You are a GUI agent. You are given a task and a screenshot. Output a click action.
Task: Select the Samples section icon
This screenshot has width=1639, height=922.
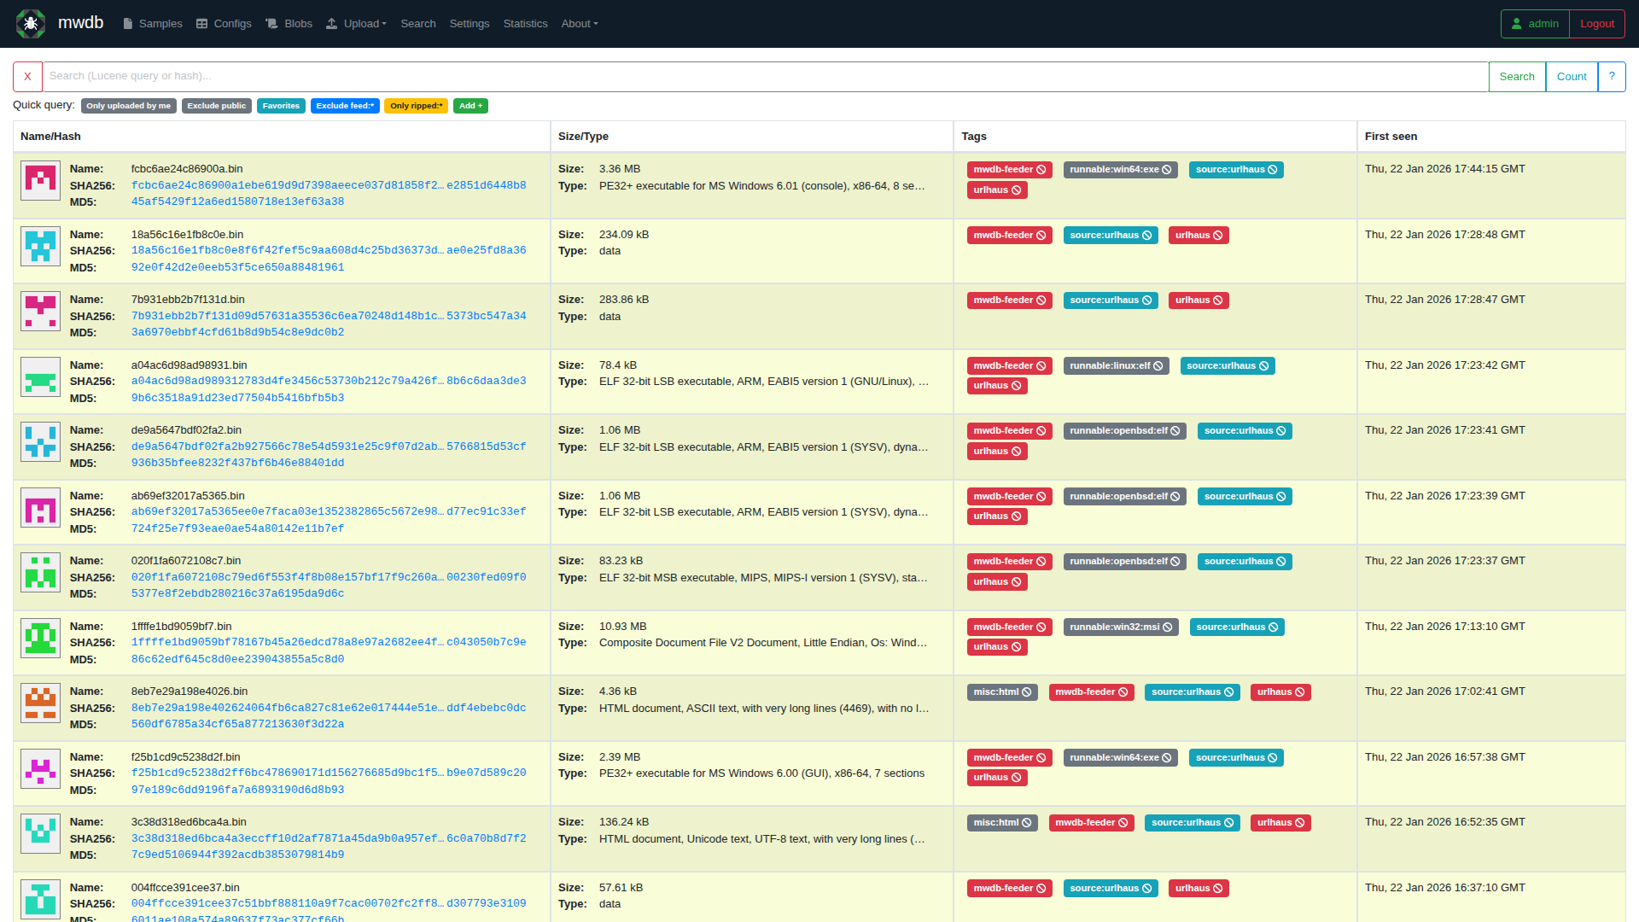[x=126, y=23]
